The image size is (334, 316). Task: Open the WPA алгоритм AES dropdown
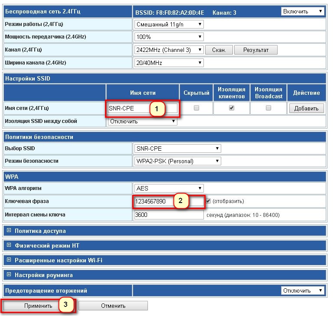click(169, 188)
